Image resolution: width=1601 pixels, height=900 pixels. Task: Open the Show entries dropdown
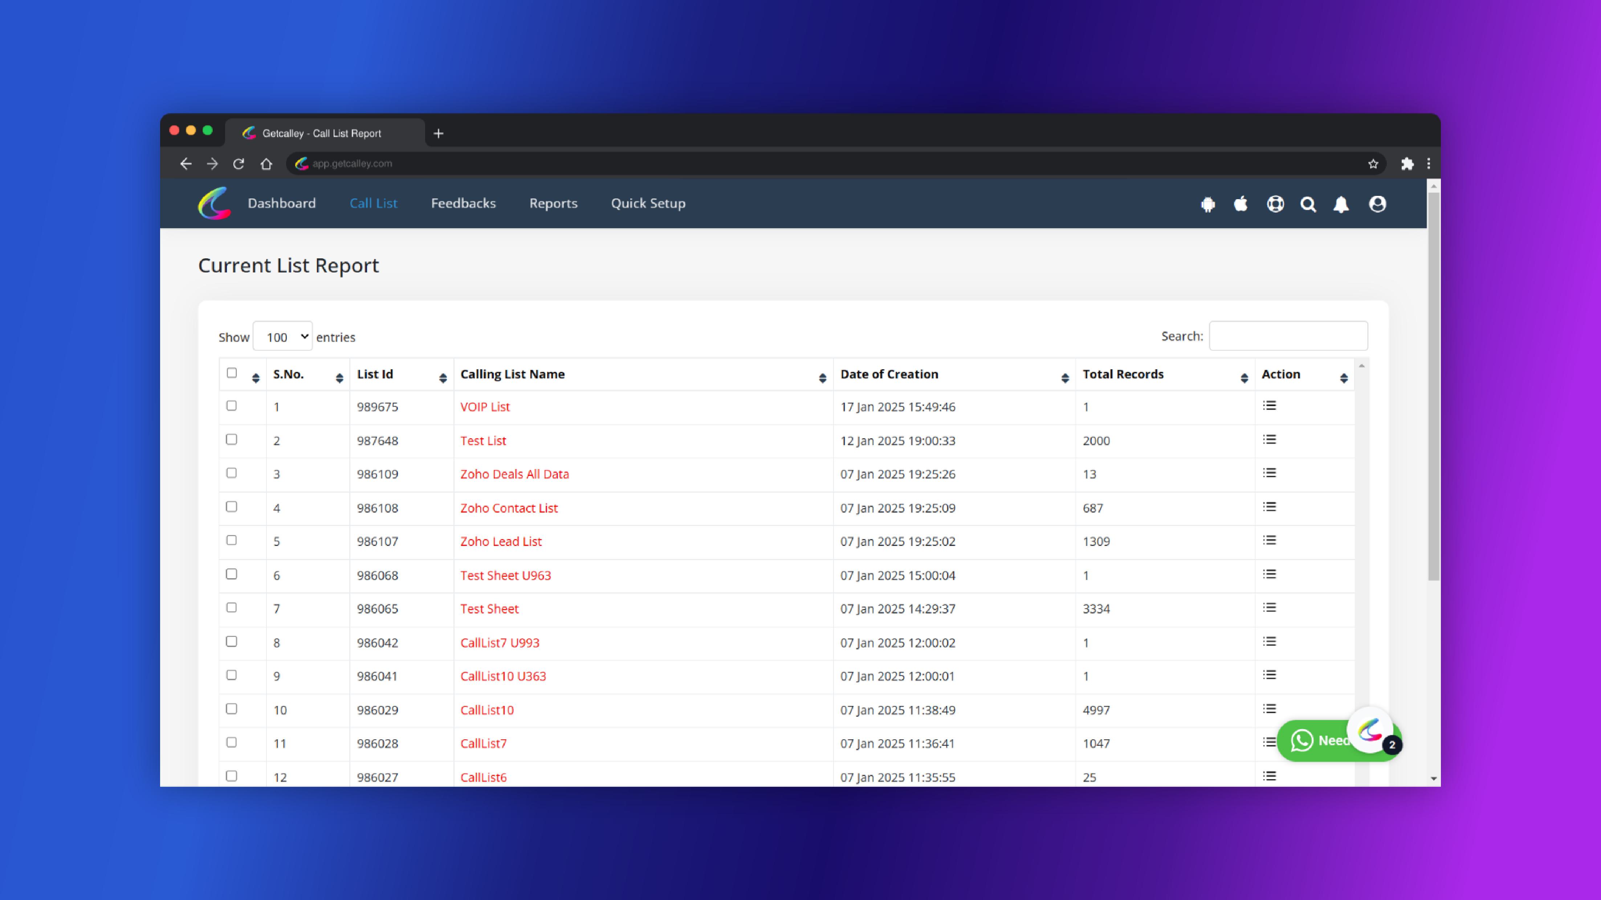tap(283, 336)
